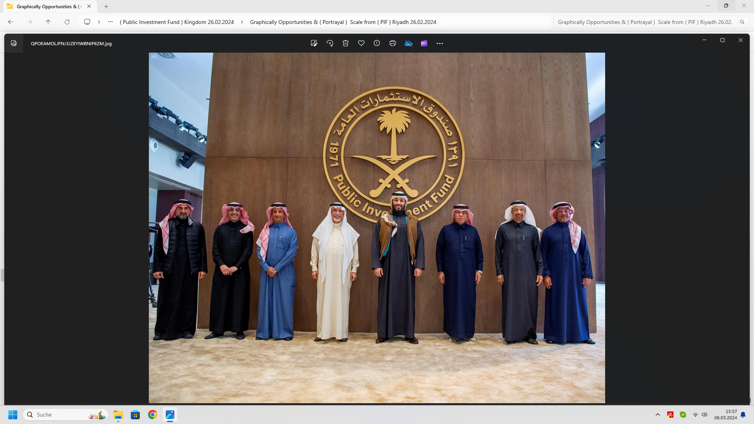Open the Edit image tool
Viewport: 754px width, 424px height.
pos(314,43)
